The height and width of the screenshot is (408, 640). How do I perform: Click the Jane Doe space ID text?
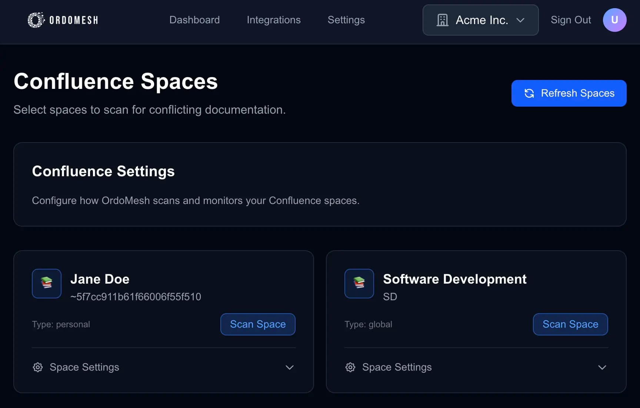coord(135,297)
